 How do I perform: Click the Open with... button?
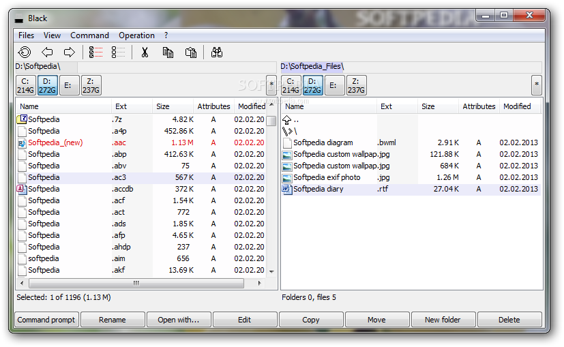[x=179, y=320]
